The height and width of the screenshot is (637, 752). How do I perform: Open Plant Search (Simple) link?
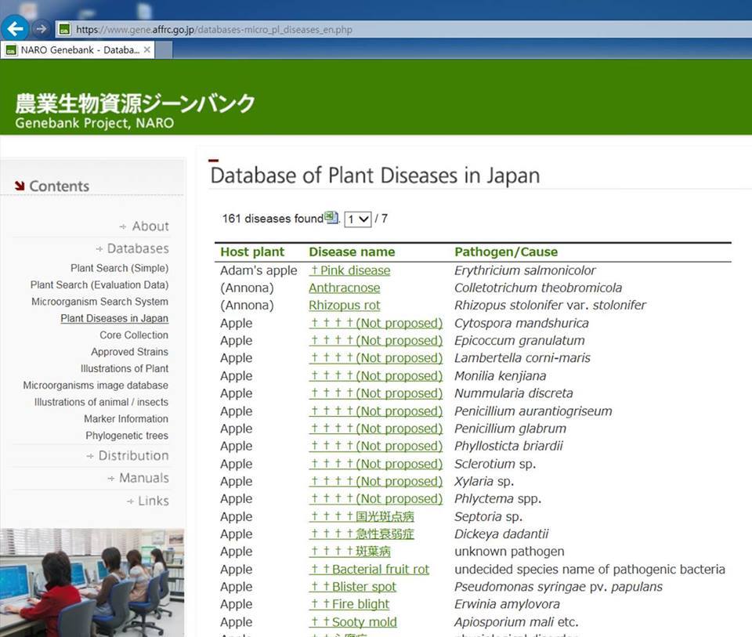pyautogui.click(x=119, y=268)
